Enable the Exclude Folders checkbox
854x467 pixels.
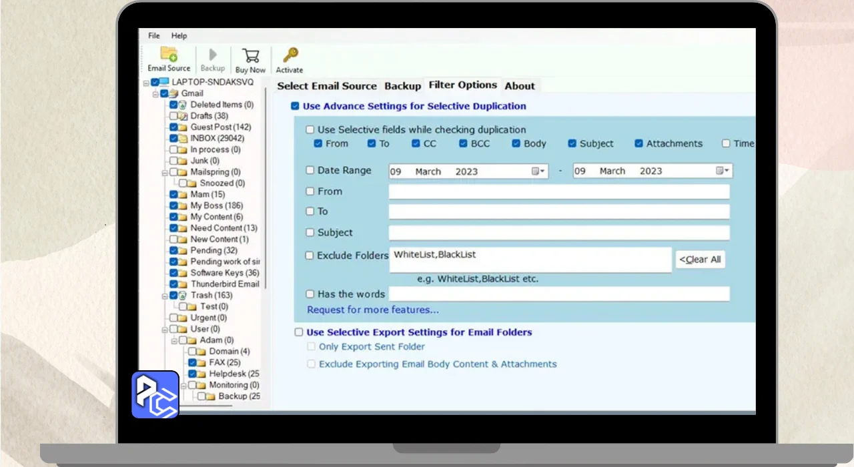pyautogui.click(x=310, y=255)
